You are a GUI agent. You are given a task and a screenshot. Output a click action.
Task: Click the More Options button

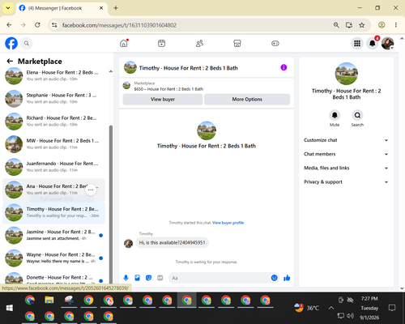[247, 100]
